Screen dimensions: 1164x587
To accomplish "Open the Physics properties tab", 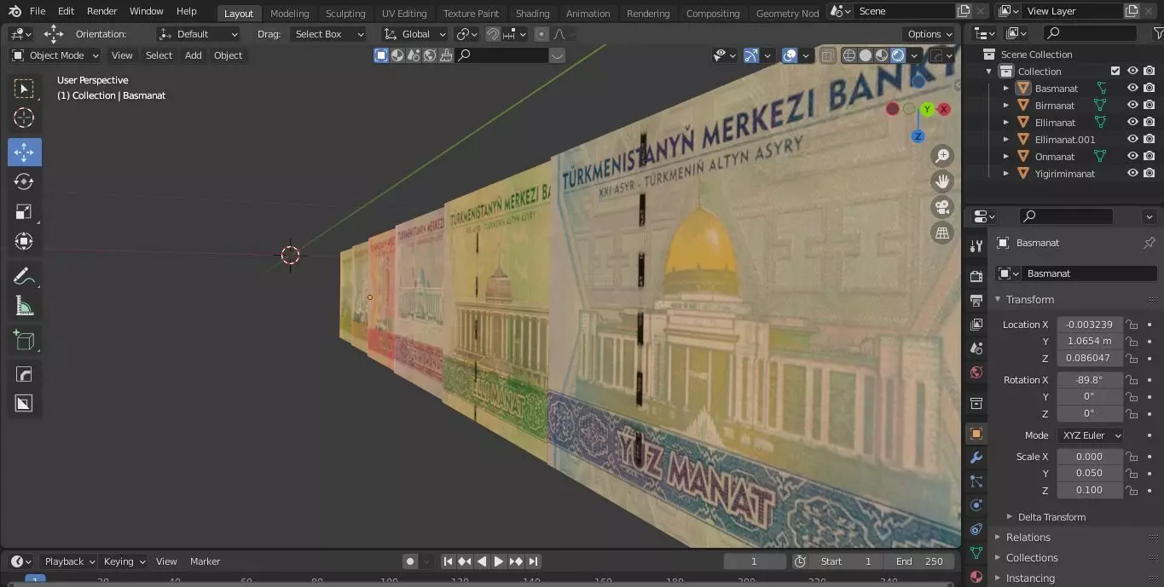I will point(976,505).
